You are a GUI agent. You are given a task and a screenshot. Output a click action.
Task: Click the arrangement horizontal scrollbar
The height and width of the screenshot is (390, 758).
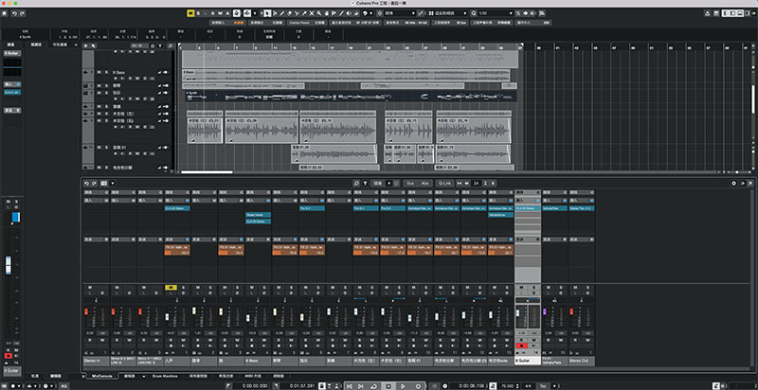point(207,172)
